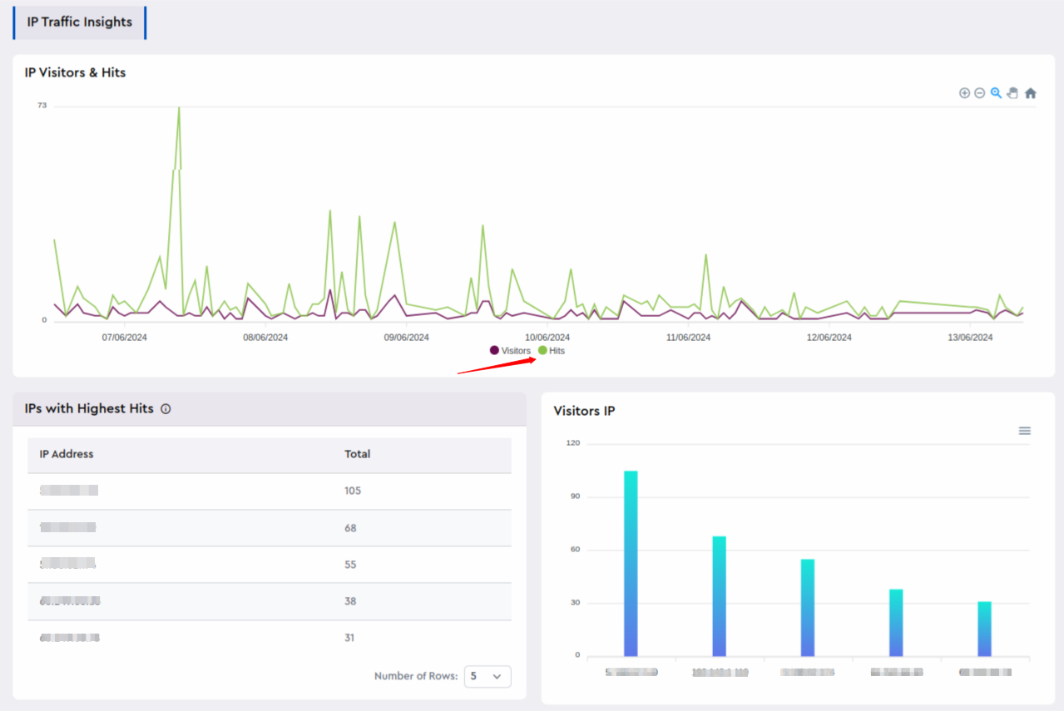
Task: Open the Visitors IP chart hamburger menu
Action: tap(1025, 431)
